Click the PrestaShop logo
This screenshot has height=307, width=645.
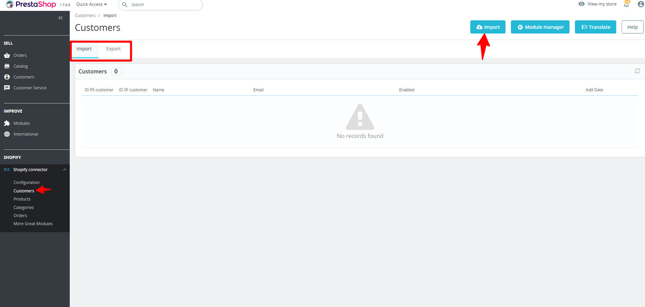tap(31, 4)
